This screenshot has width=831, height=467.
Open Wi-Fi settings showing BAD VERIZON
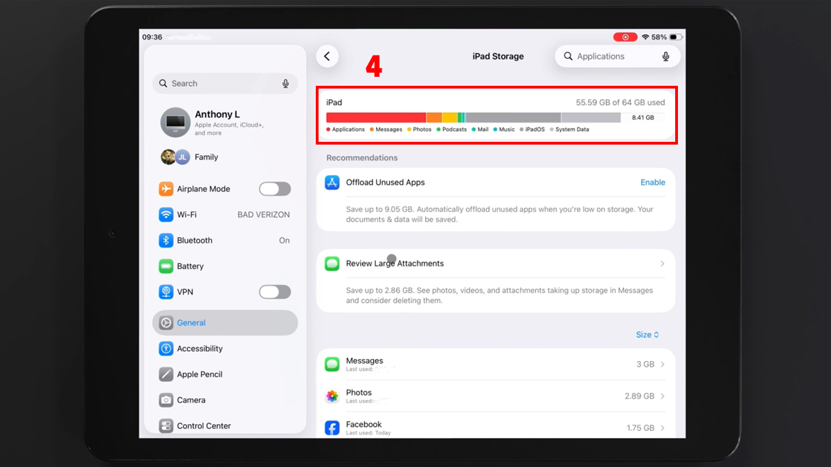click(225, 214)
